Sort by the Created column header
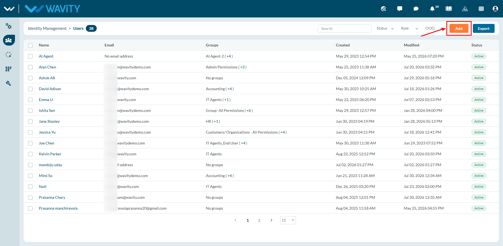Viewport: 503px width, 246px height. point(343,45)
